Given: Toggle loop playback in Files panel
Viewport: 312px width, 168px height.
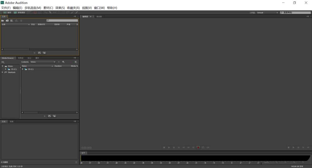Looking at the screenshot, I should pos(39,53).
